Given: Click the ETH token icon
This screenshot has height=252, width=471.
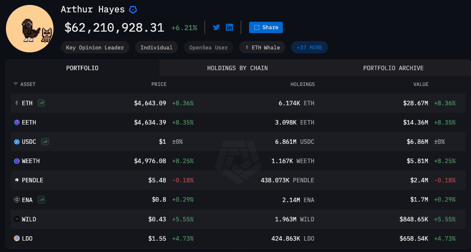Looking at the screenshot, I should (17, 103).
